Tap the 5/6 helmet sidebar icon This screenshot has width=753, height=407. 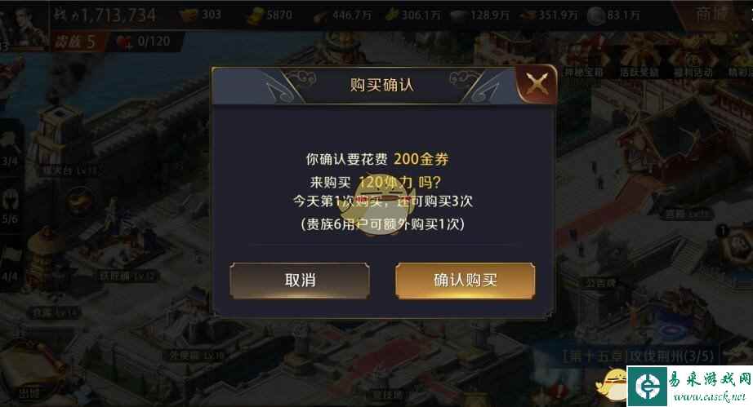(10, 204)
